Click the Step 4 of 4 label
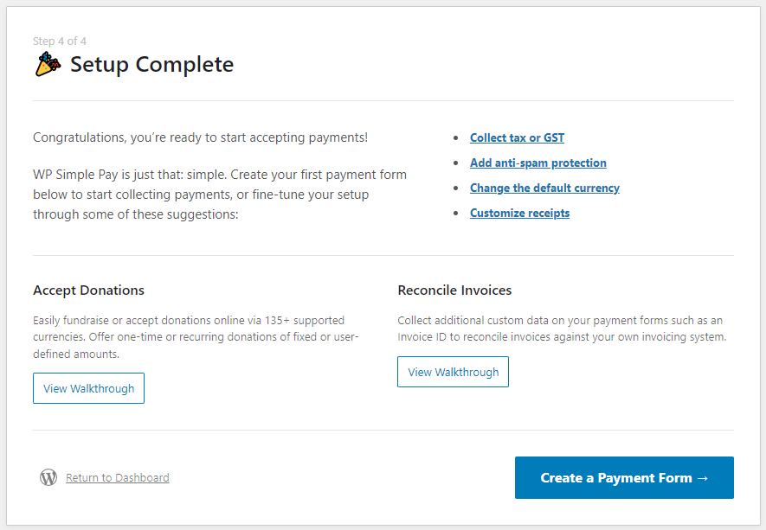 pyautogui.click(x=60, y=41)
